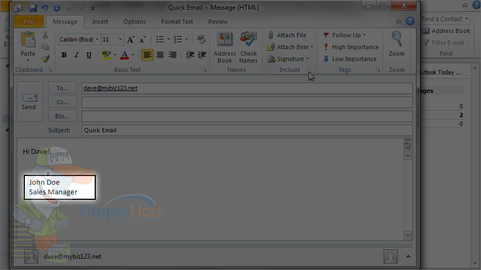Switch to the Message tab

point(65,22)
